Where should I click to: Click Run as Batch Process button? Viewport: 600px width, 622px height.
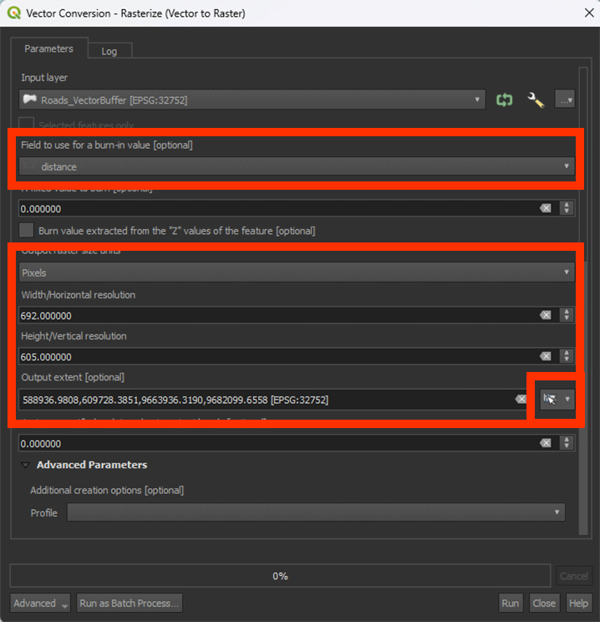(x=129, y=603)
